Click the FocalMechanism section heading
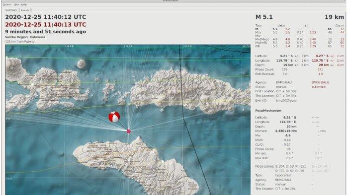The height and width of the screenshot is (195, 348). 268,111
